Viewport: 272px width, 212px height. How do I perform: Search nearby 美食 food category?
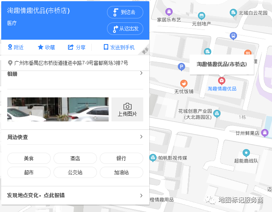(29, 158)
